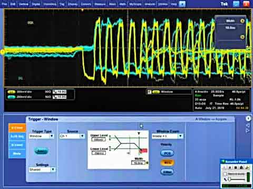Click the red trigger marker in the diagram
Image resolution: width=253 pixels, height=189 pixels.
144,151
